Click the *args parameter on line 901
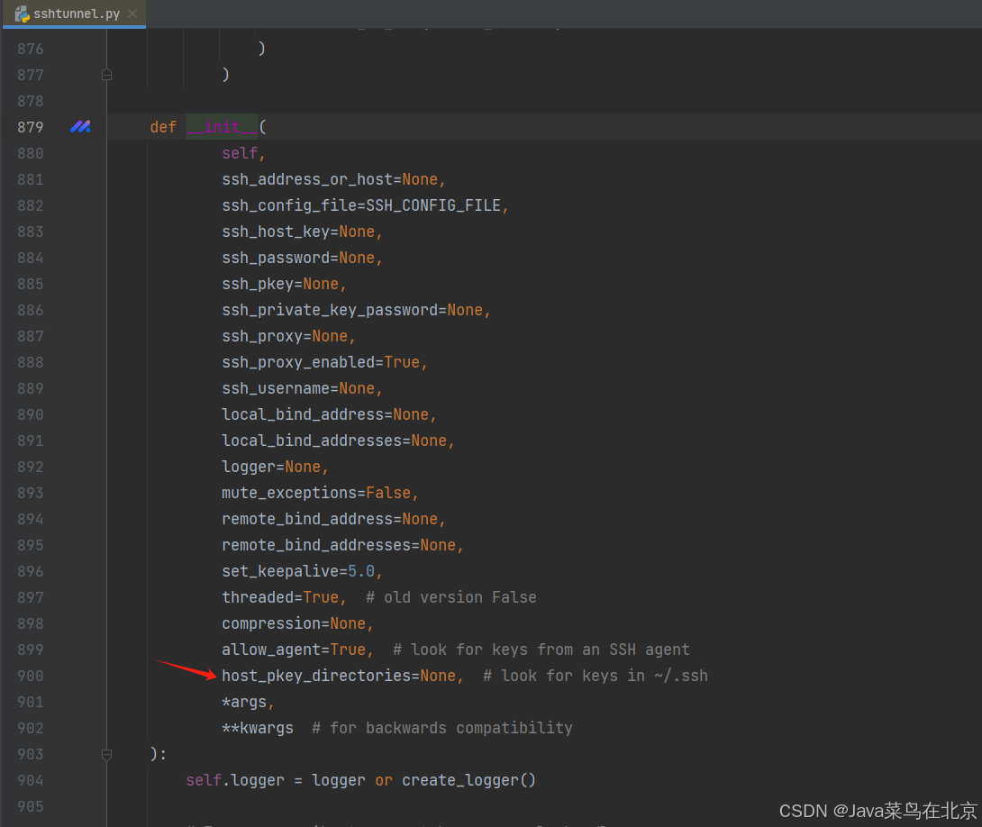 pos(245,703)
